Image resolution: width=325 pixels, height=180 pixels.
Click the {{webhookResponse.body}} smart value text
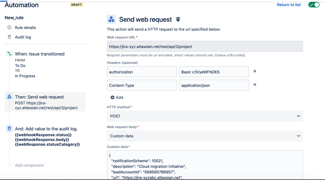click(42, 139)
